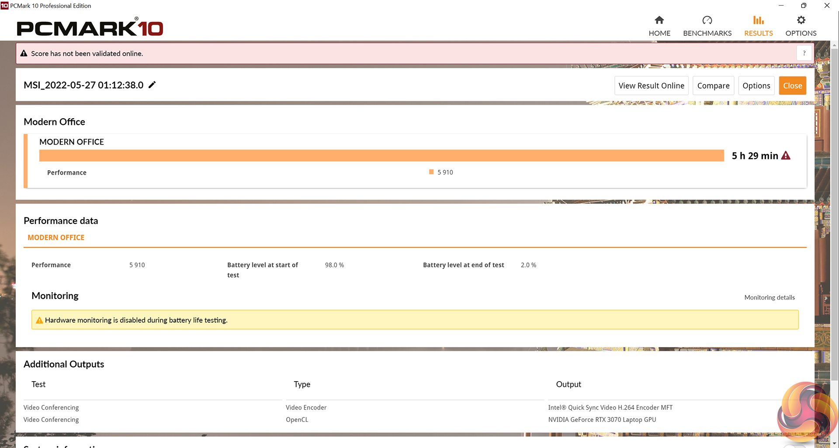Click the PCMark 10 title bar app icon
Image resolution: width=839 pixels, height=448 pixels.
point(4,6)
